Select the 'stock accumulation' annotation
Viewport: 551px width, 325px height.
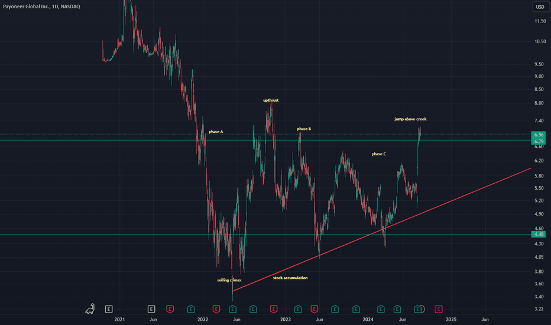coord(290,278)
